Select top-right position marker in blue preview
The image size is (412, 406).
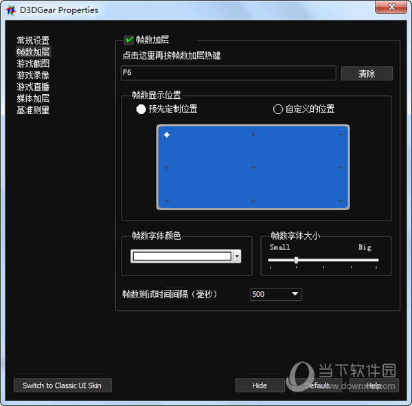(341, 135)
